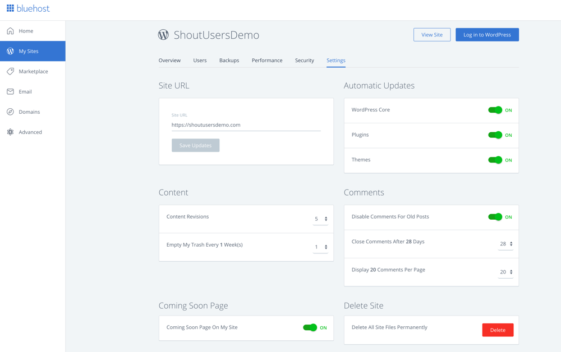The height and width of the screenshot is (352, 561).
Task: Select the Performance tab
Action: tap(267, 61)
